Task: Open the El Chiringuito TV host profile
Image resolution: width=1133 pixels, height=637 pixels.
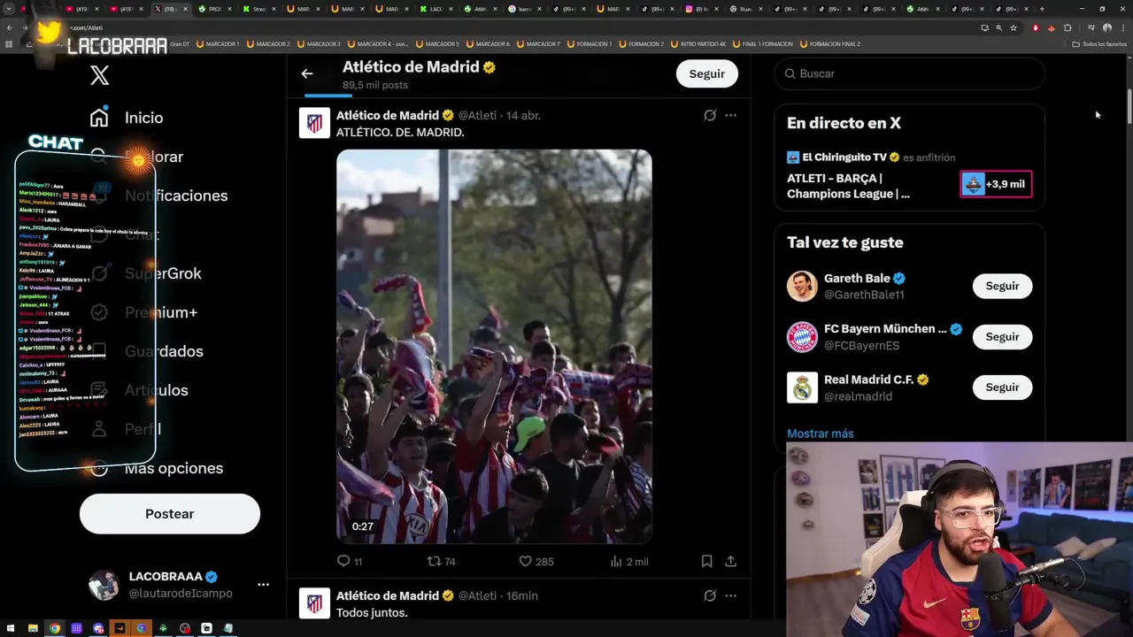Action: [844, 157]
